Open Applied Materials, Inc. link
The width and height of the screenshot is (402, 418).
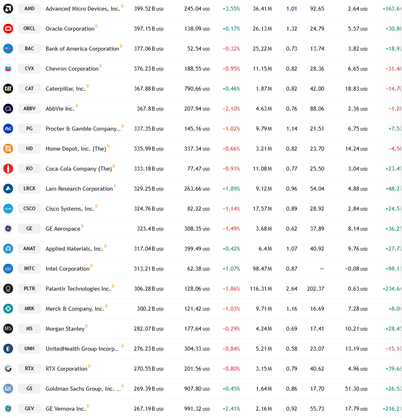click(x=74, y=249)
